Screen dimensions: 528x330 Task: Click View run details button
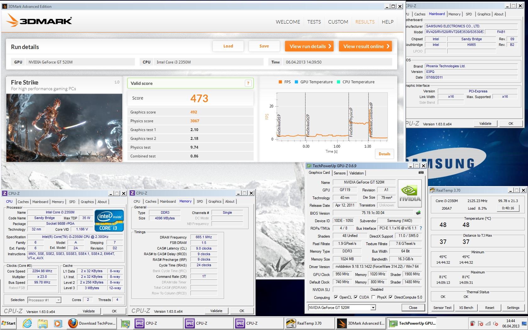310,46
